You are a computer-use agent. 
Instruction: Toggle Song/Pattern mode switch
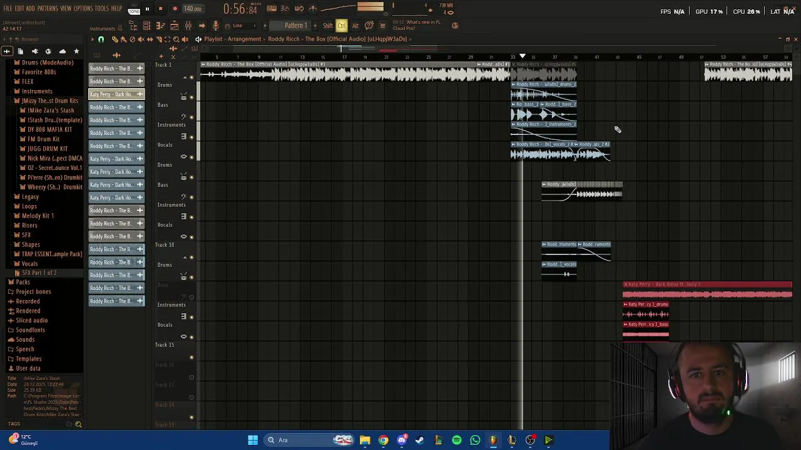134,9
